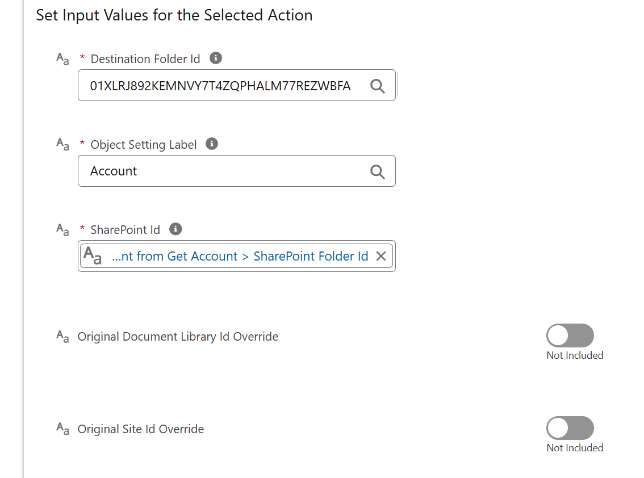The height and width of the screenshot is (478, 644).
Task: Click text type icon beside Destination Folder Id
Action: tap(62, 59)
